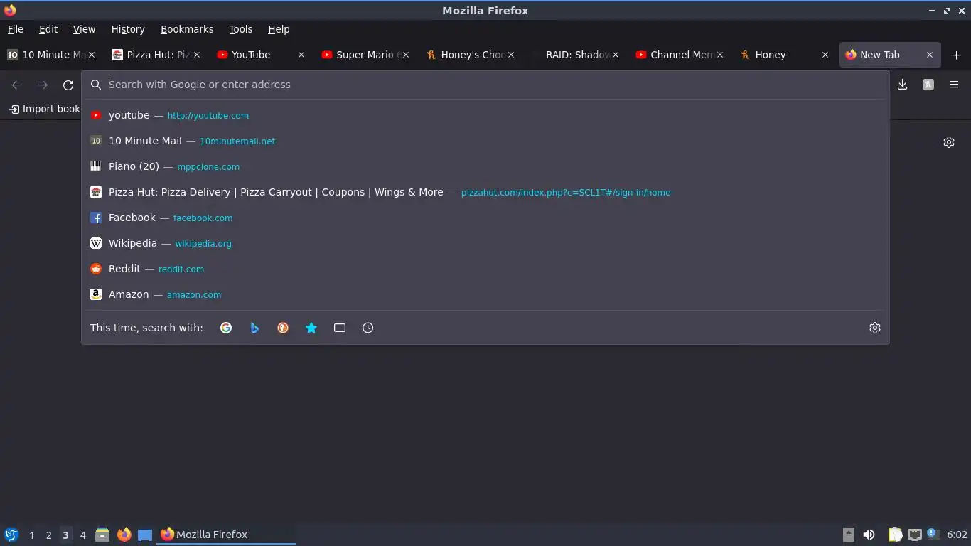Open notification tray icon with exclamation
Viewport: 971px width, 546px height.
click(x=933, y=534)
